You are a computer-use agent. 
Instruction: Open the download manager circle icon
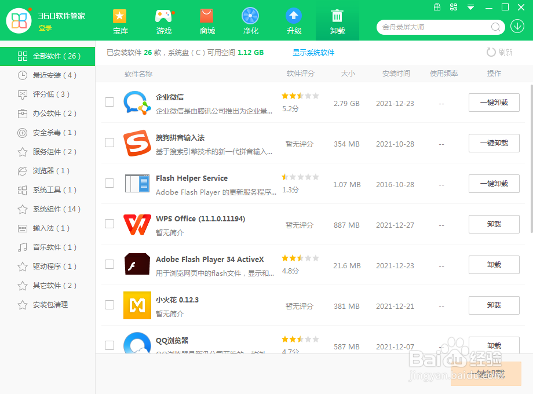517,27
